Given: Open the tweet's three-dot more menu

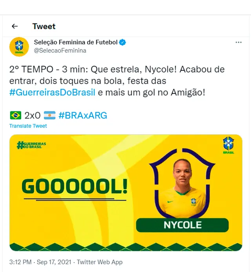Looking at the screenshot, I should point(238,42).
